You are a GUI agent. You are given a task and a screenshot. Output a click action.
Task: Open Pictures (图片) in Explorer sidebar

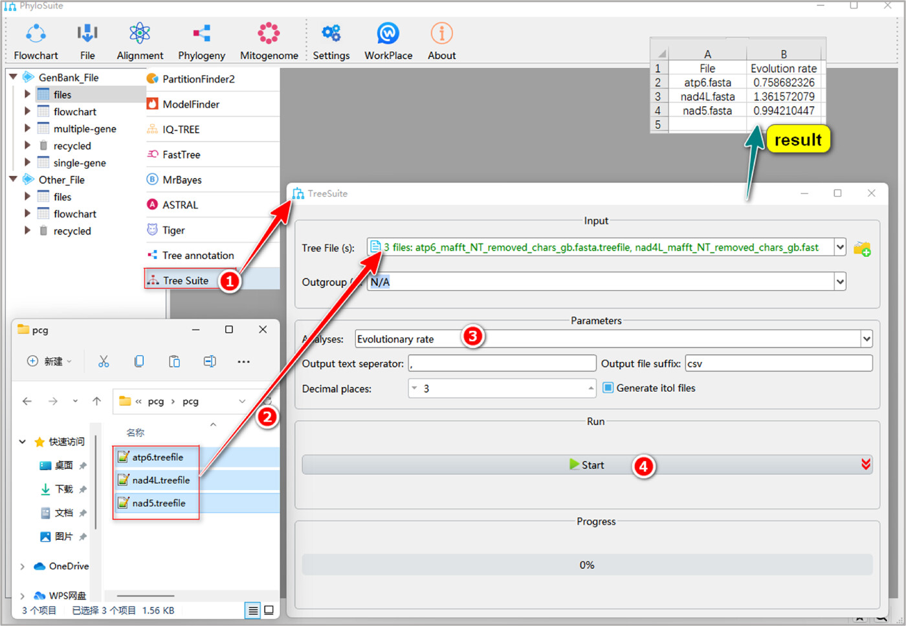pyautogui.click(x=63, y=537)
